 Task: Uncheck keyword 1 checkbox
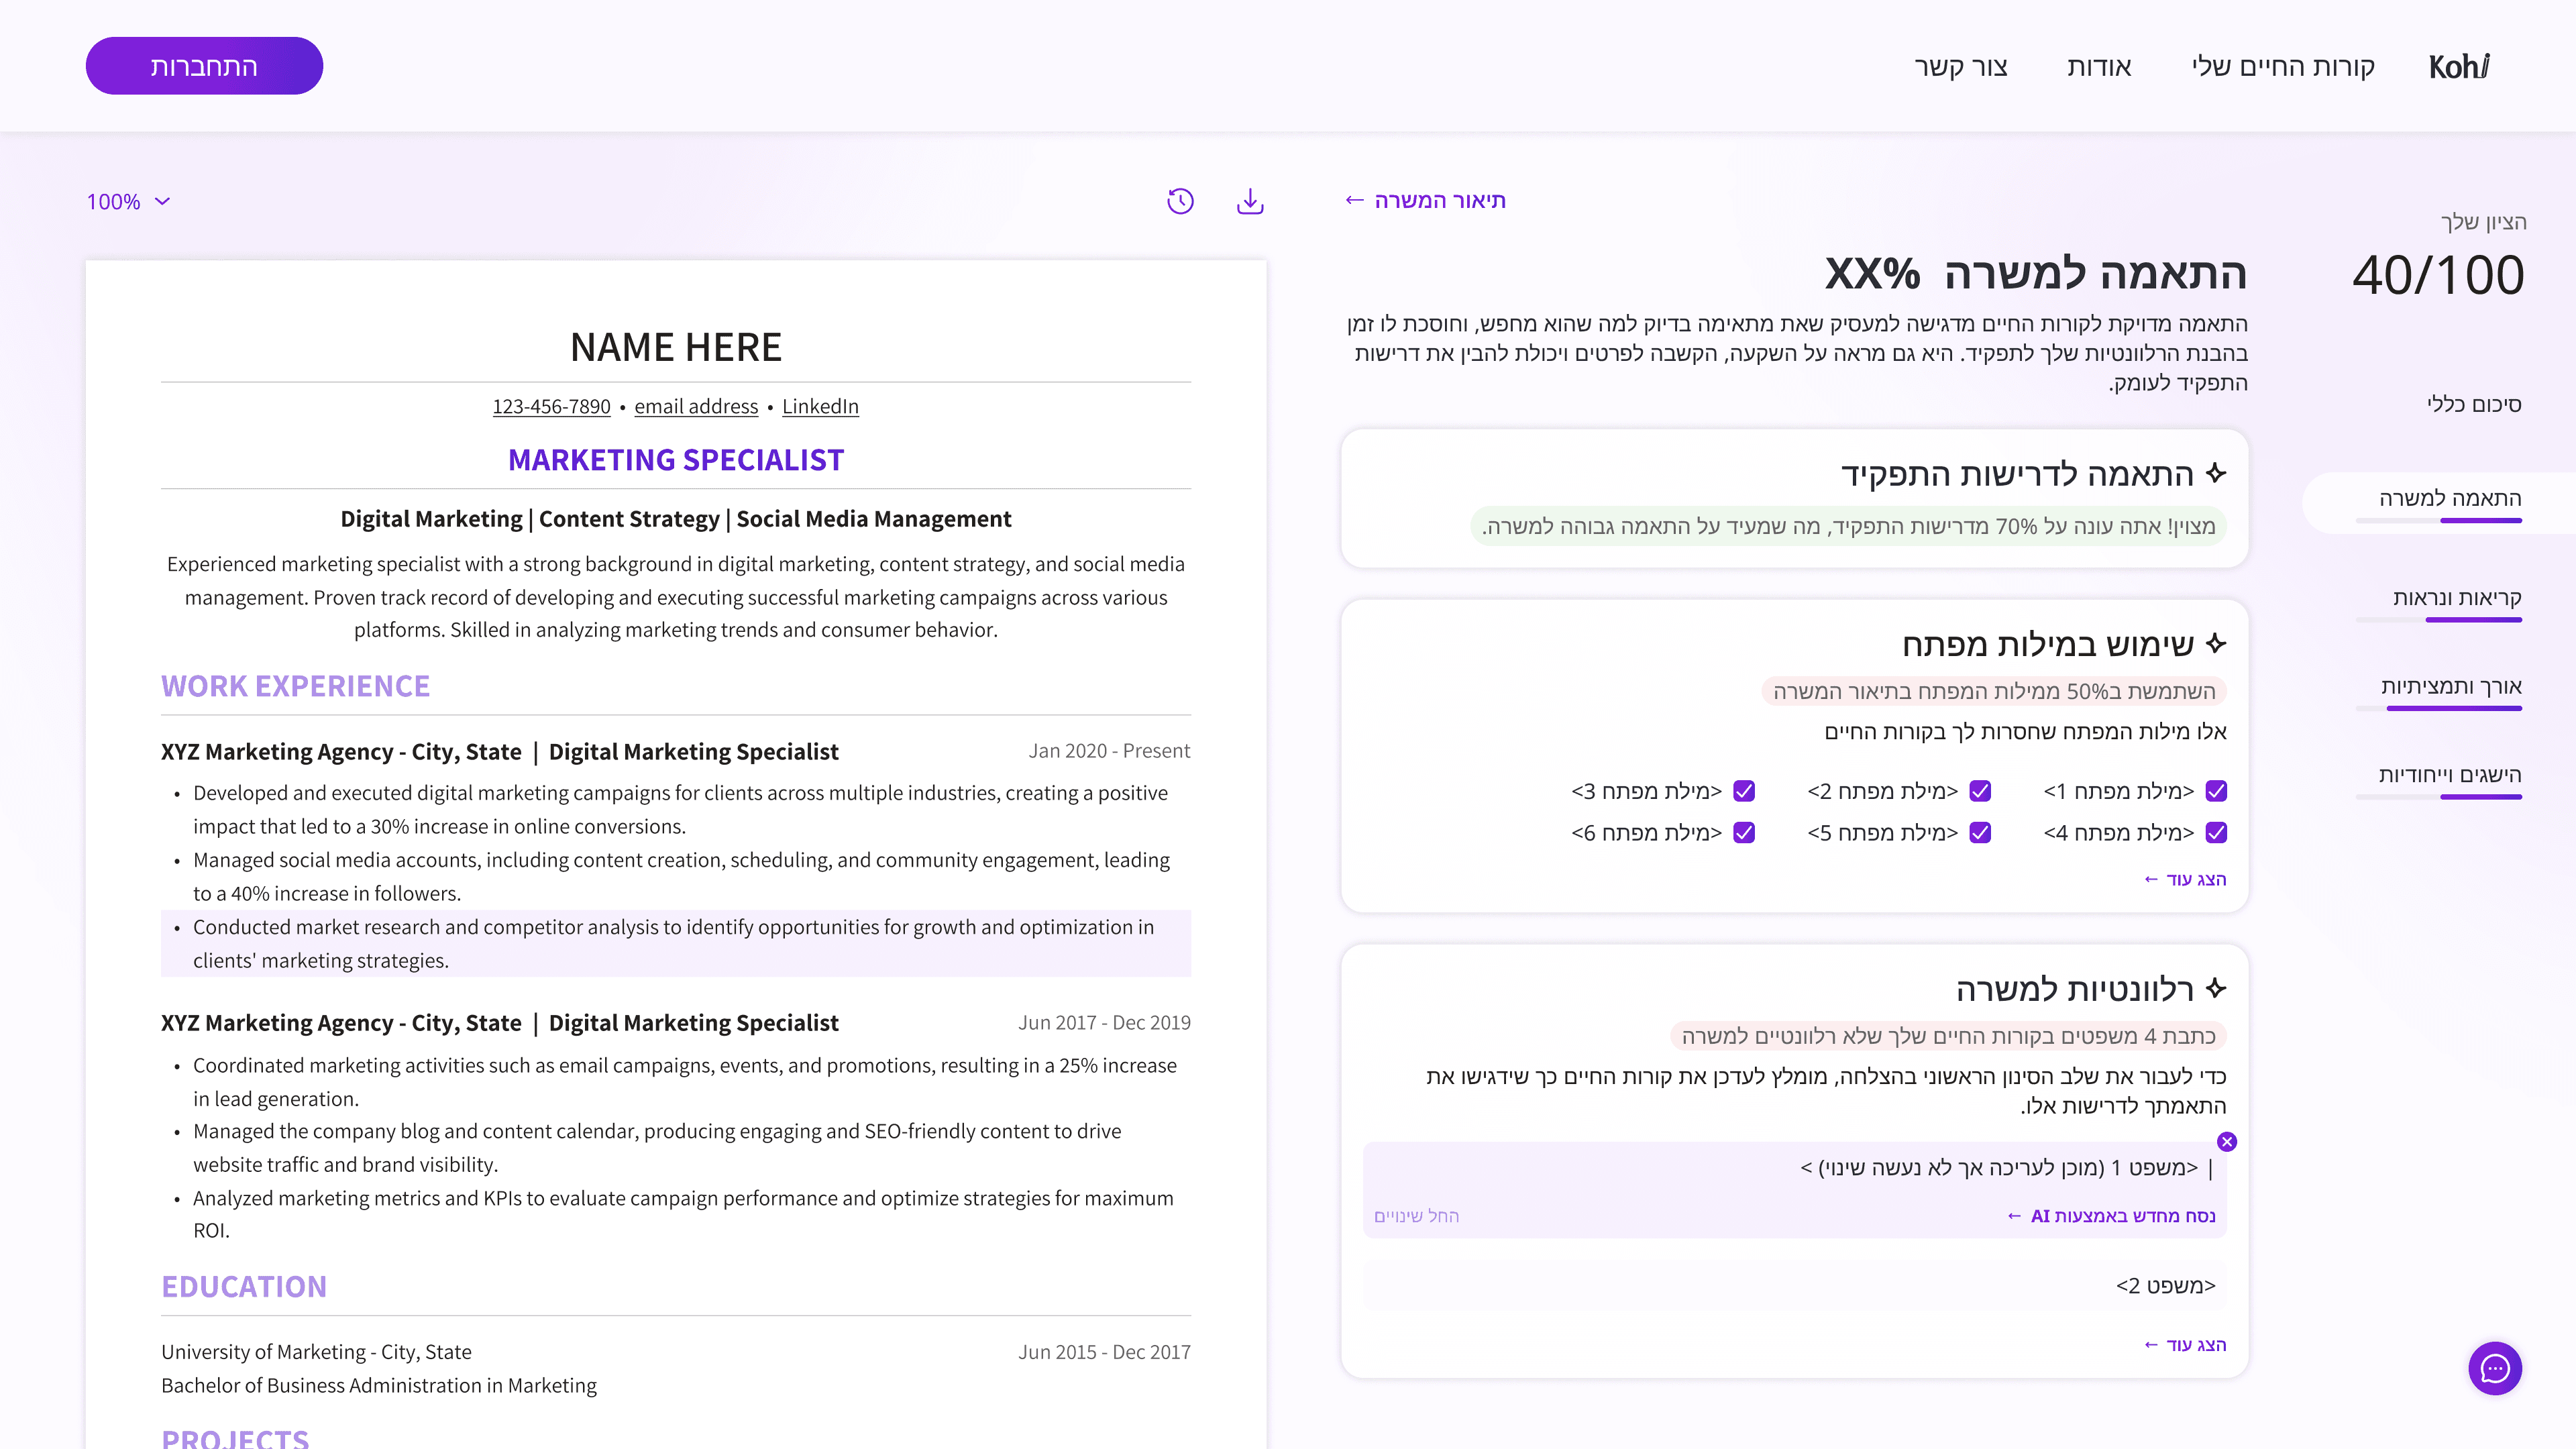tap(2216, 791)
